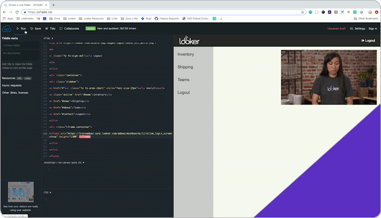Click the cdnjs resources badge

[27, 78]
